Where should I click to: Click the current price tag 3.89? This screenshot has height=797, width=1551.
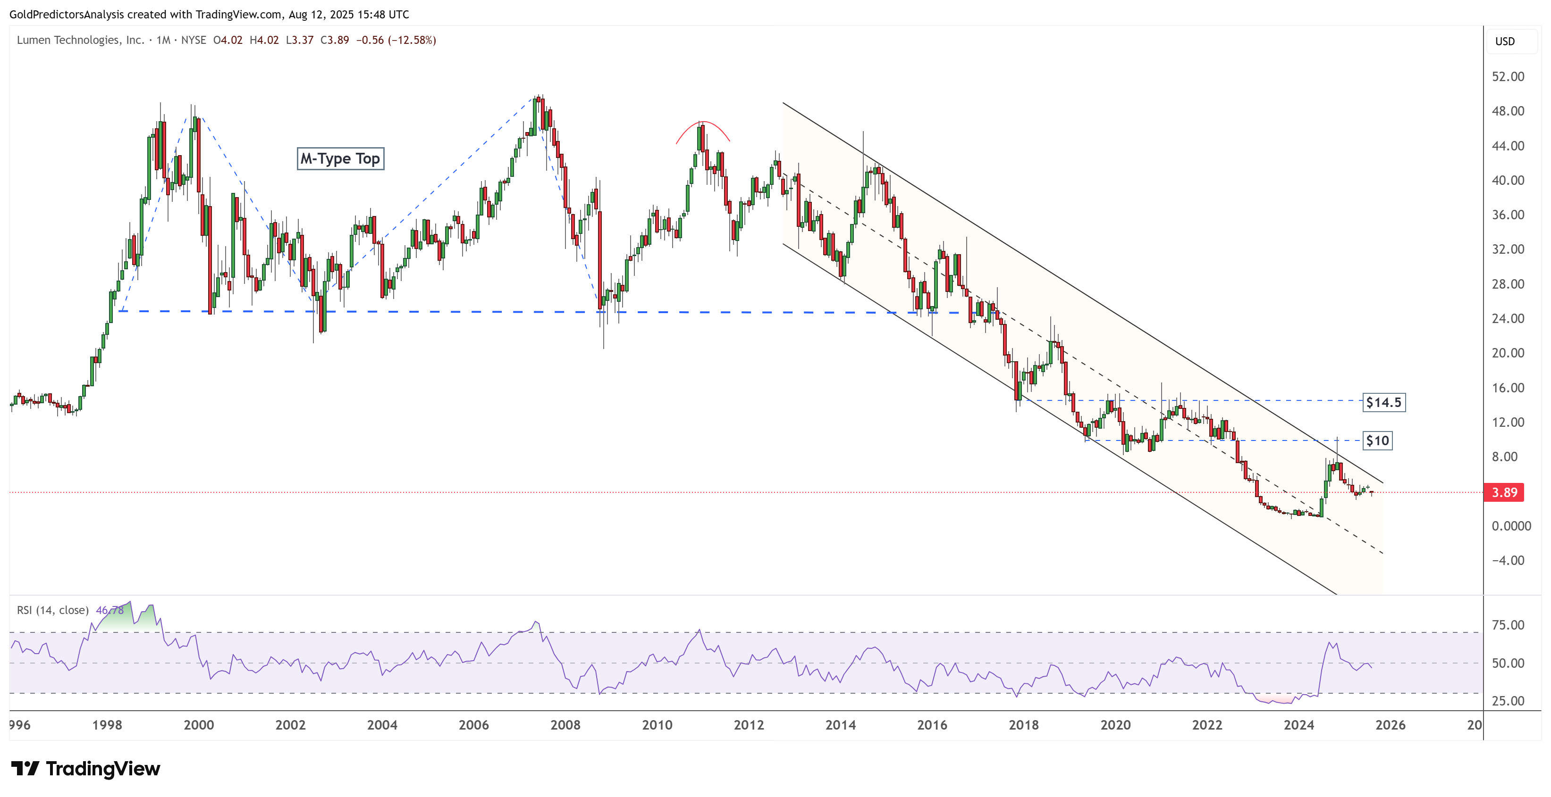[x=1504, y=492]
